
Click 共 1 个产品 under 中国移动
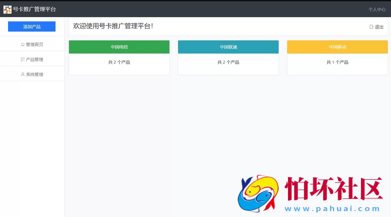[337, 62]
